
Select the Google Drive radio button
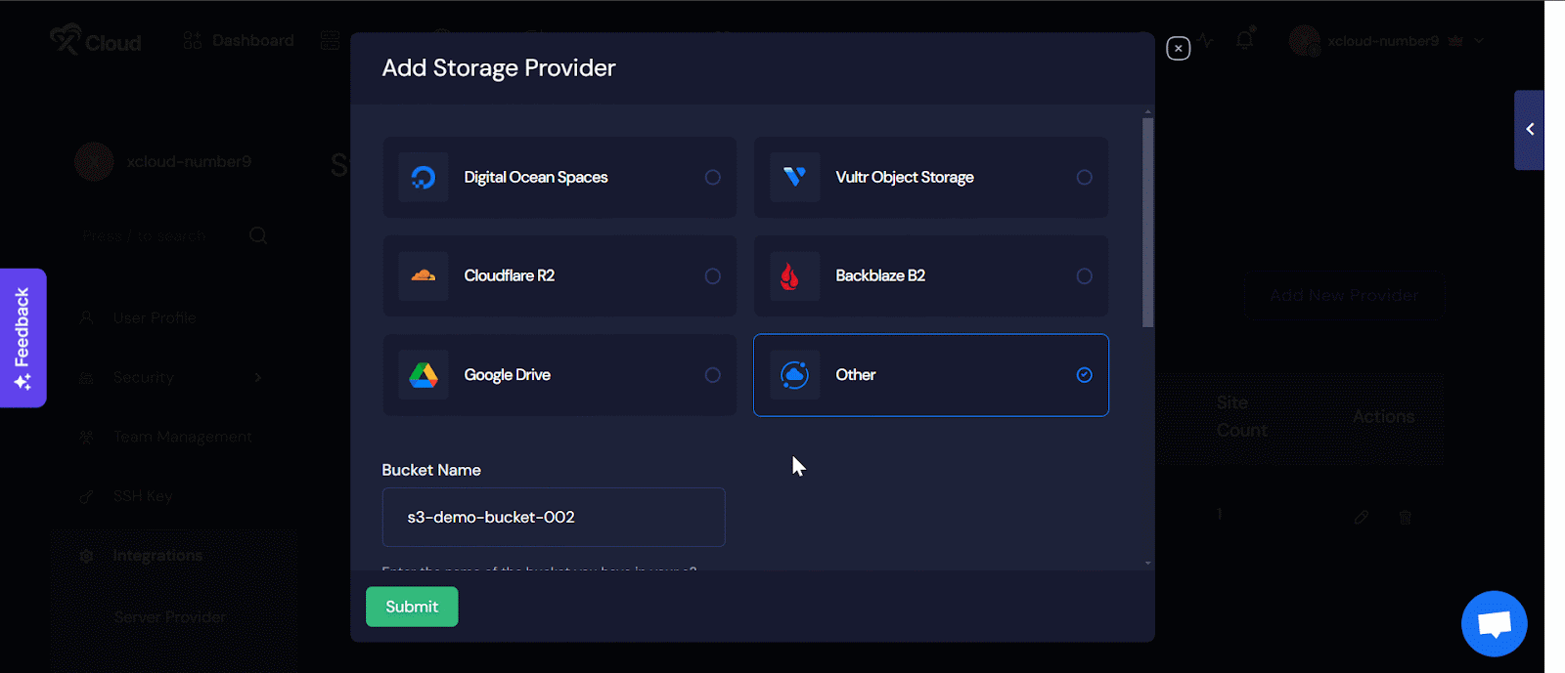(x=713, y=375)
